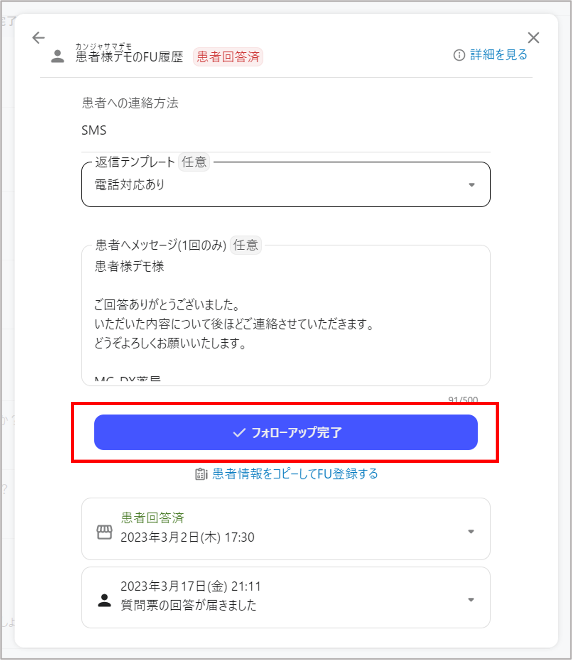Open the 詳細を見る link
Image resolution: width=572 pixels, height=660 pixels.
click(x=498, y=55)
